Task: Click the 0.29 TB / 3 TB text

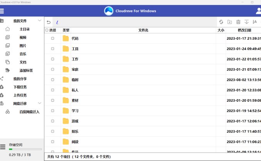Action: 20,155
